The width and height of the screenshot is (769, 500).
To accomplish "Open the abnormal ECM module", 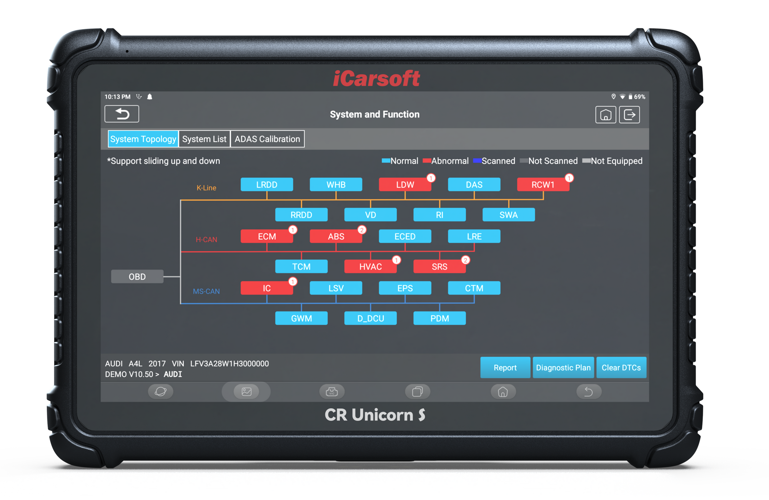I will coord(267,236).
